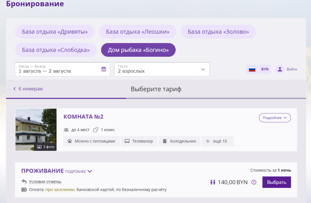The image size is (311, 203).
Task: Select База отдыха «Дривяты» tab
Action: (55, 32)
